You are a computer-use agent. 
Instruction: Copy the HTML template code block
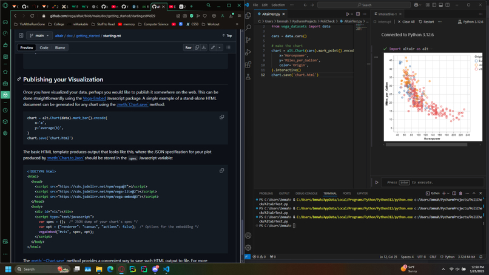point(221,171)
